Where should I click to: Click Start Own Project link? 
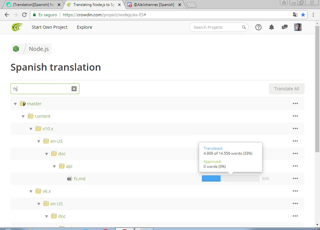coord(50,27)
